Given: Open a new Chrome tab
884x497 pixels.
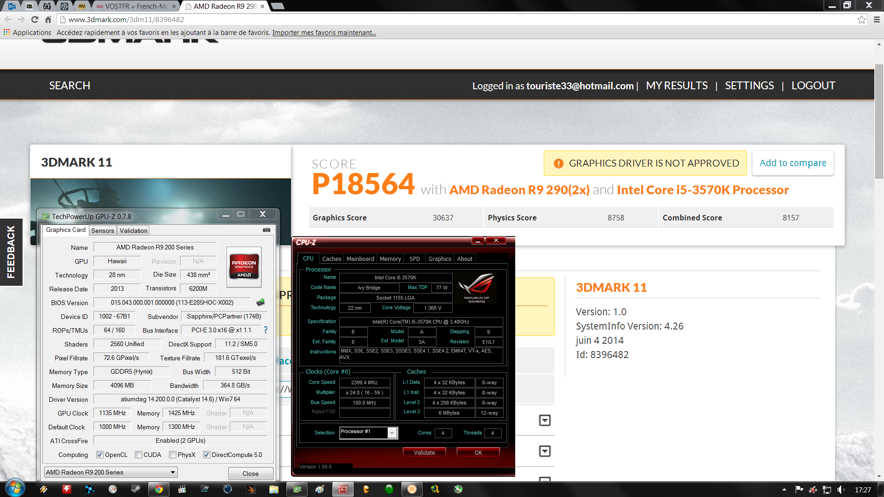Looking at the screenshot, I should (x=277, y=6).
